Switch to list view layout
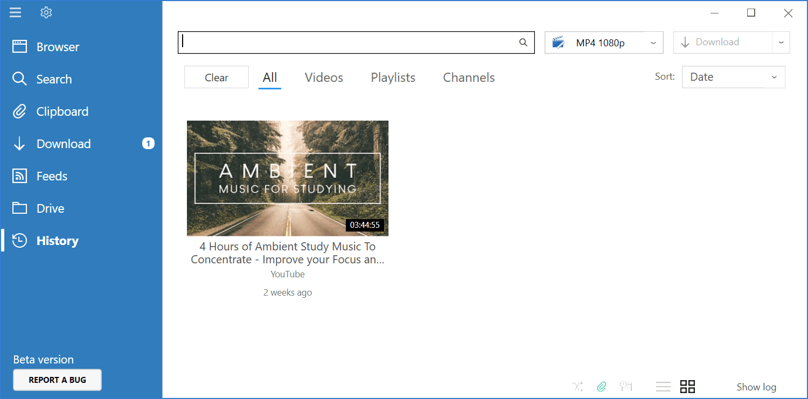Screen dimensions: 808x399 tap(663, 386)
